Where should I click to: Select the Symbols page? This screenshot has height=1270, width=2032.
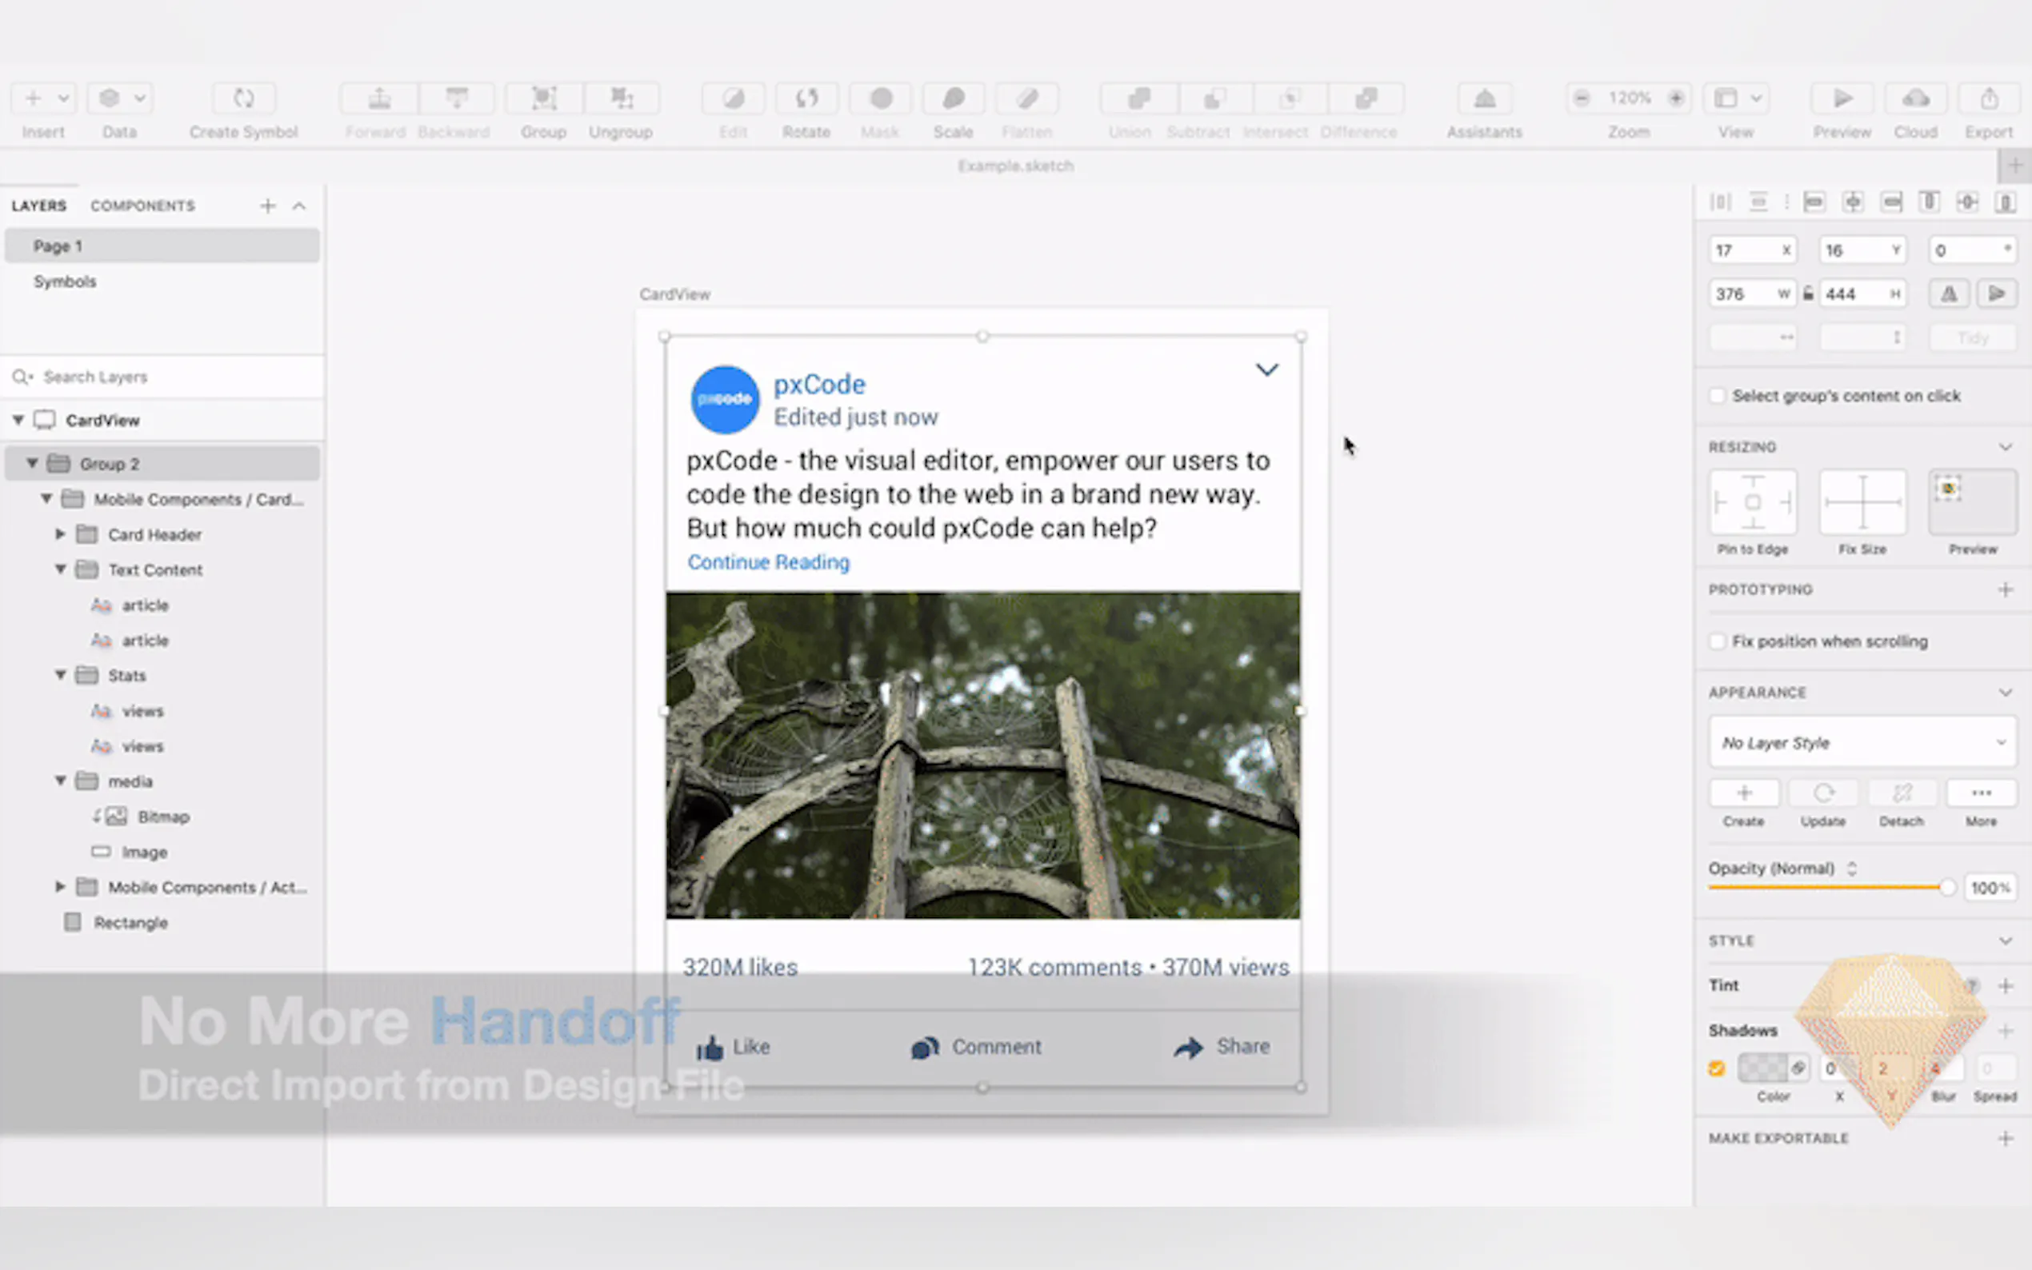click(x=66, y=282)
